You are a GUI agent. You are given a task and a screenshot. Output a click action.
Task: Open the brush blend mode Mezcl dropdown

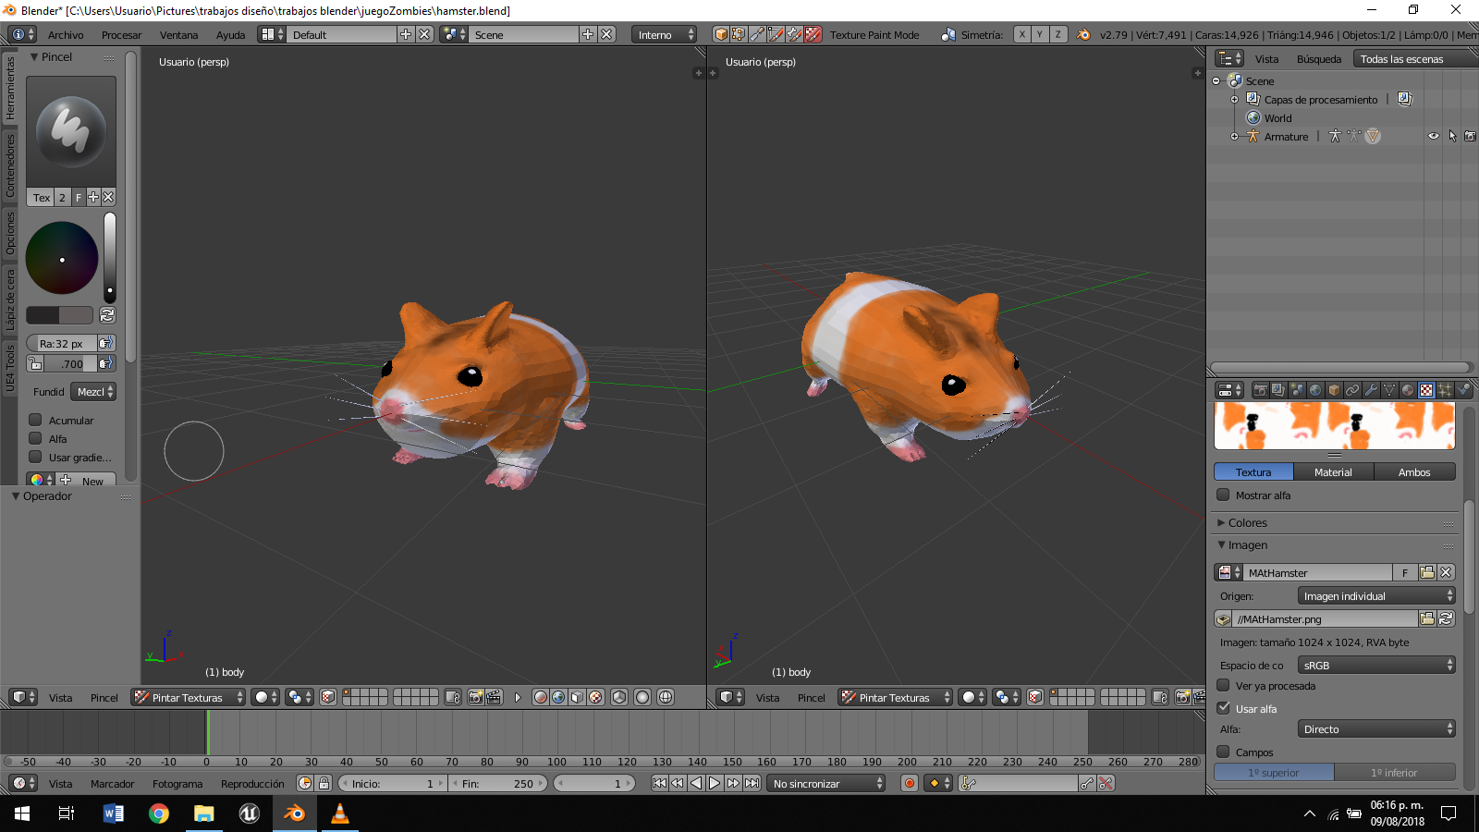pos(93,391)
